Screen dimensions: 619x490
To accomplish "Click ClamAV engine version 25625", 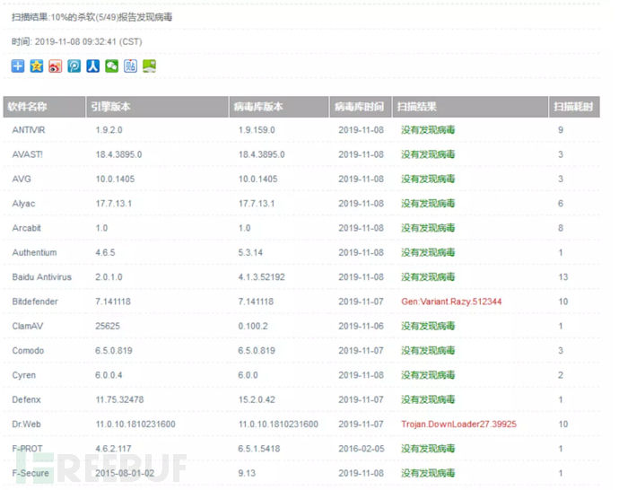I will coord(108,326).
